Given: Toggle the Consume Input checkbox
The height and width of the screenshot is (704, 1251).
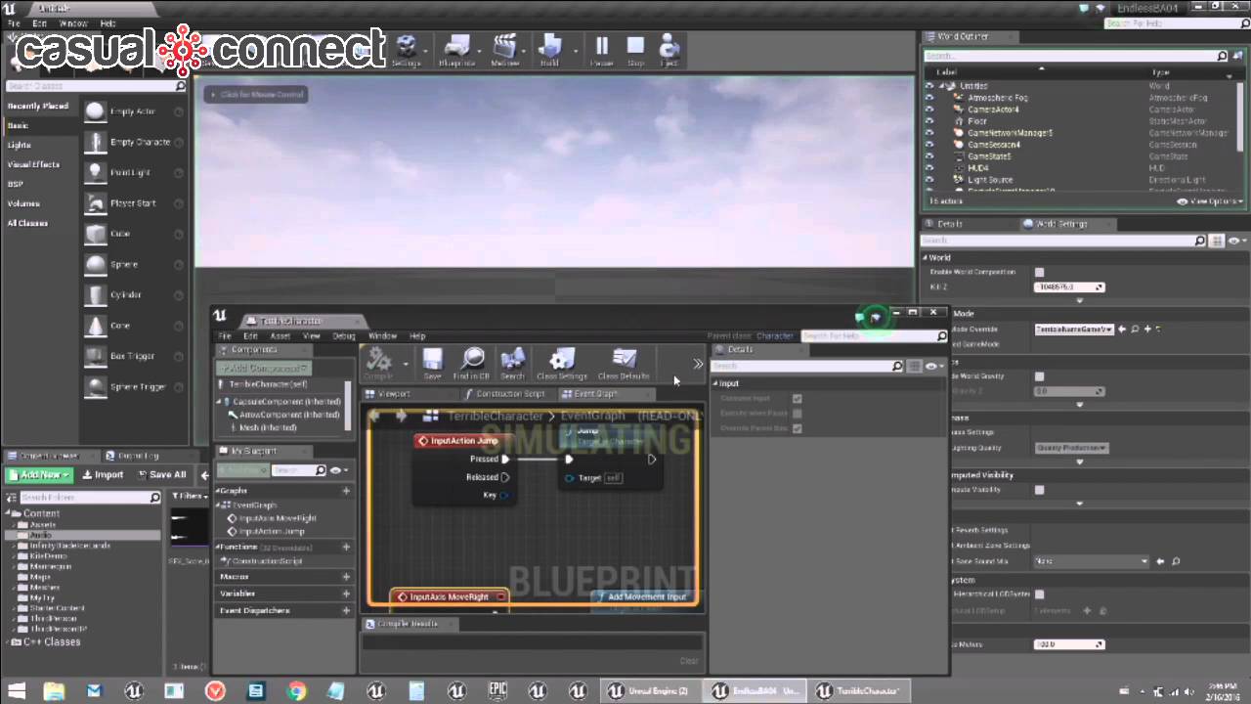Looking at the screenshot, I should tap(798, 399).
